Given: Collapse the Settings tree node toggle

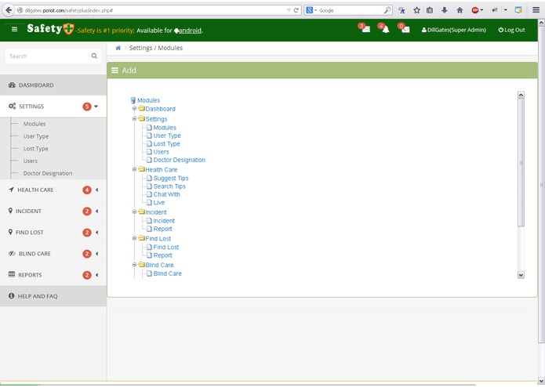Looking at the screenshot, I should (x=134, y=118).
